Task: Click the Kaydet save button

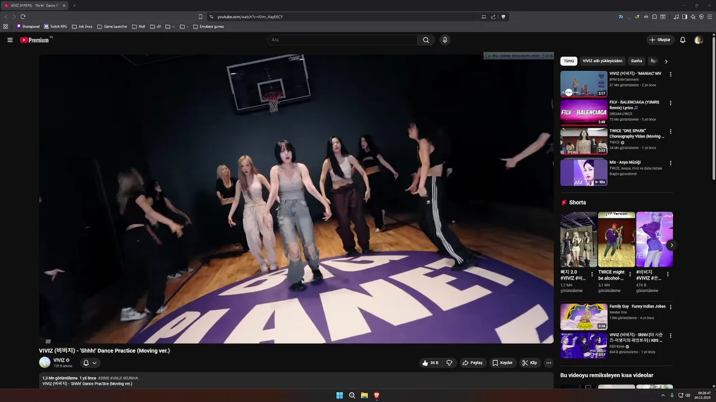Action: (x=502, y=363)
